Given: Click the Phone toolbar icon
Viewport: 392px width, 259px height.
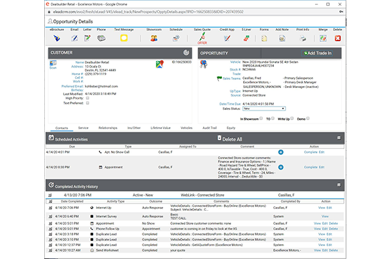Looking at the screenshot, I should (x=101, y=38).
